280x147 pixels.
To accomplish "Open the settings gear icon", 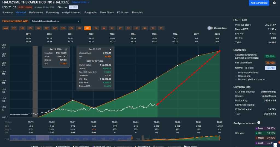I will 274,3.
